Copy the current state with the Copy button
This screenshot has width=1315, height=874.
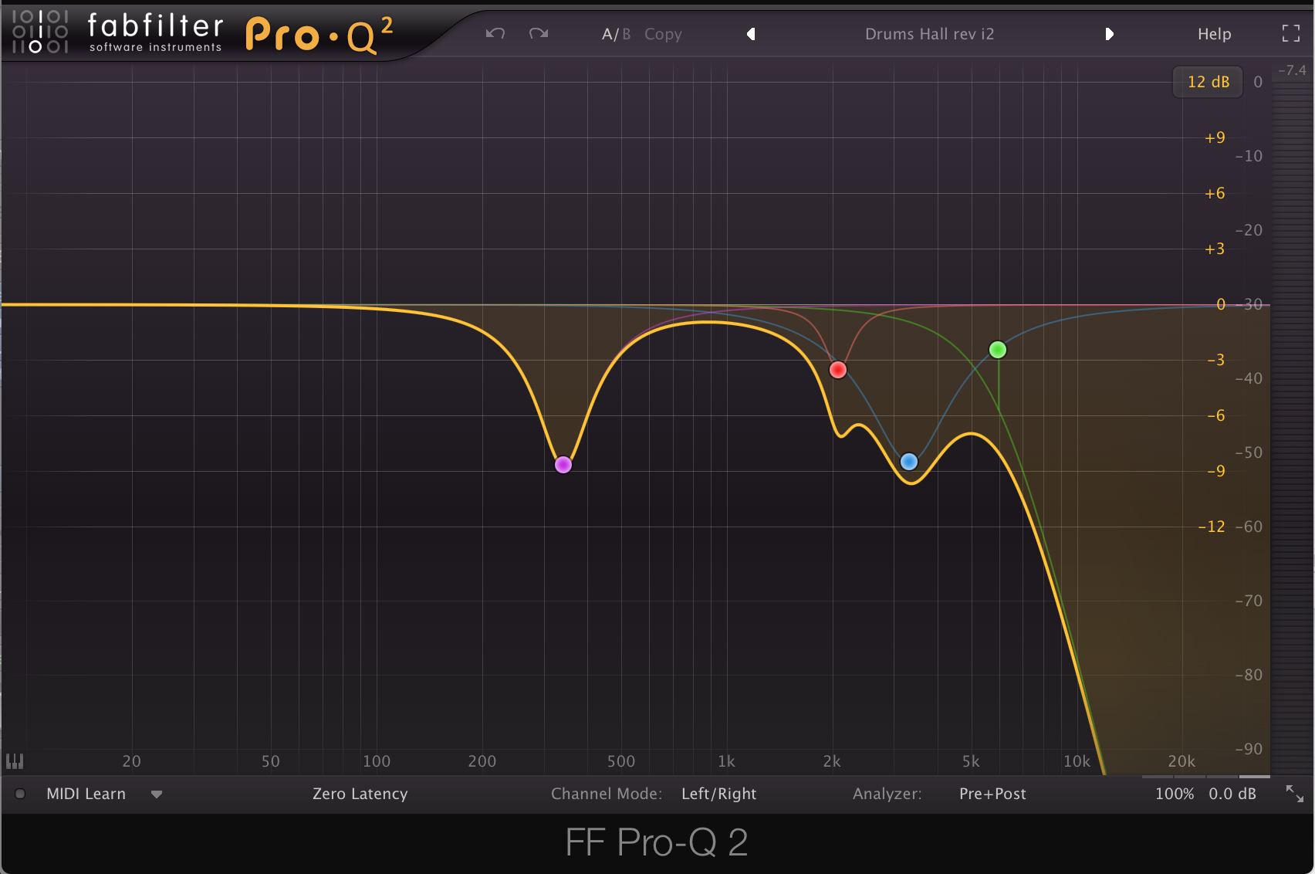tap(663, 34)
